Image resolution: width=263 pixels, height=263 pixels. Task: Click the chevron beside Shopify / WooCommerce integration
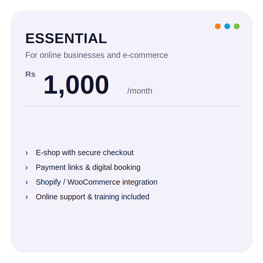pos(27,182)
